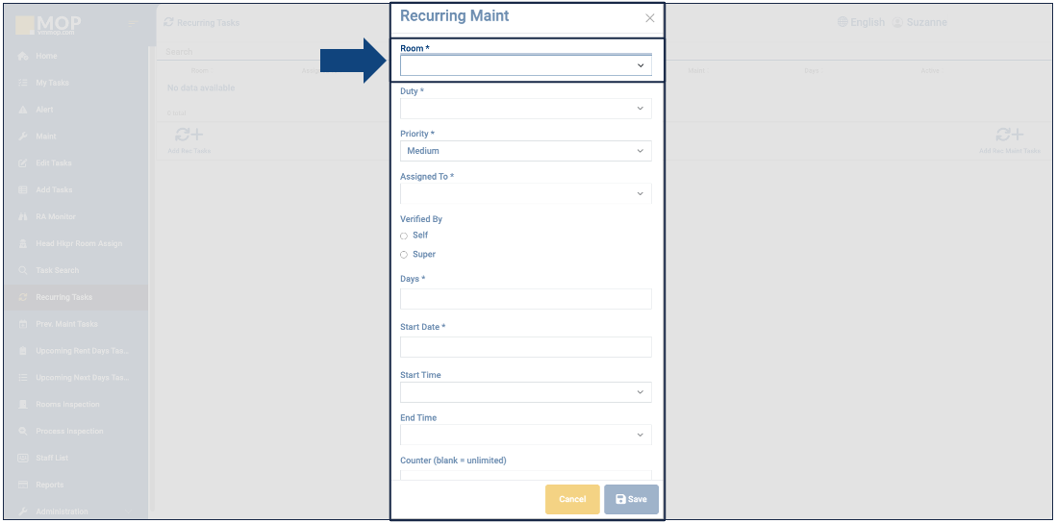
Task: Open Recurring Tasks in sidebar menu
Action: click(64, 297)
